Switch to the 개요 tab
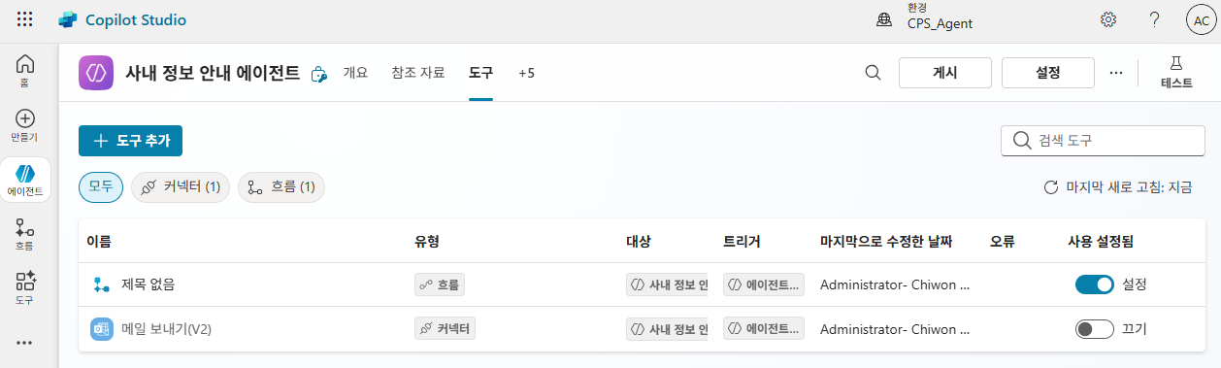Image resolution: width=1221 pixels, height=368 pixels. 355,73
